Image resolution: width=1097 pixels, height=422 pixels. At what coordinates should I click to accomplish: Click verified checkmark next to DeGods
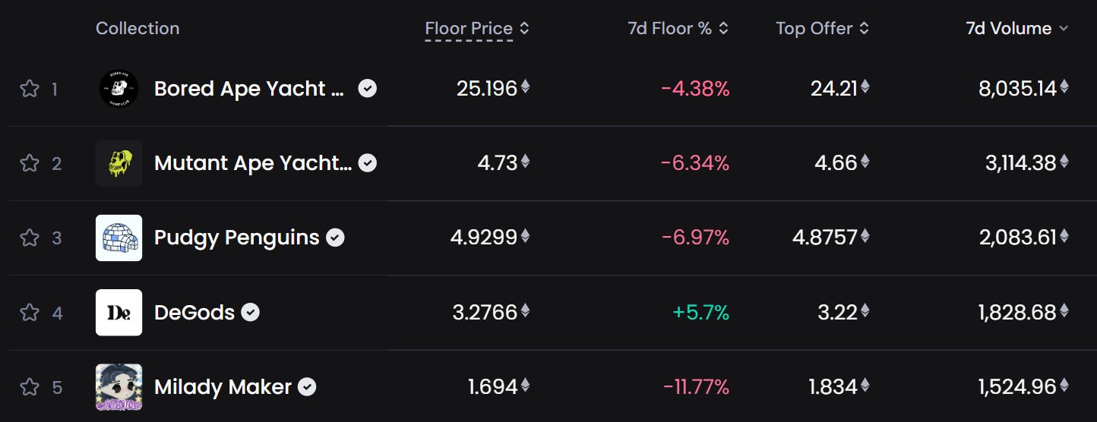click(251, 312)
